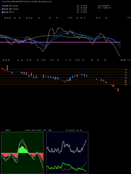131x174 pixels.
Task: Click the 74 price axis label
Action: tap(125, 72)
